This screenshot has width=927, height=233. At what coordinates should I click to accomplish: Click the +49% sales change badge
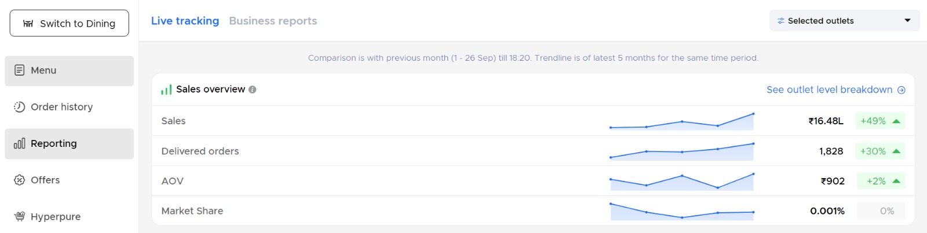tap(879, 121)
